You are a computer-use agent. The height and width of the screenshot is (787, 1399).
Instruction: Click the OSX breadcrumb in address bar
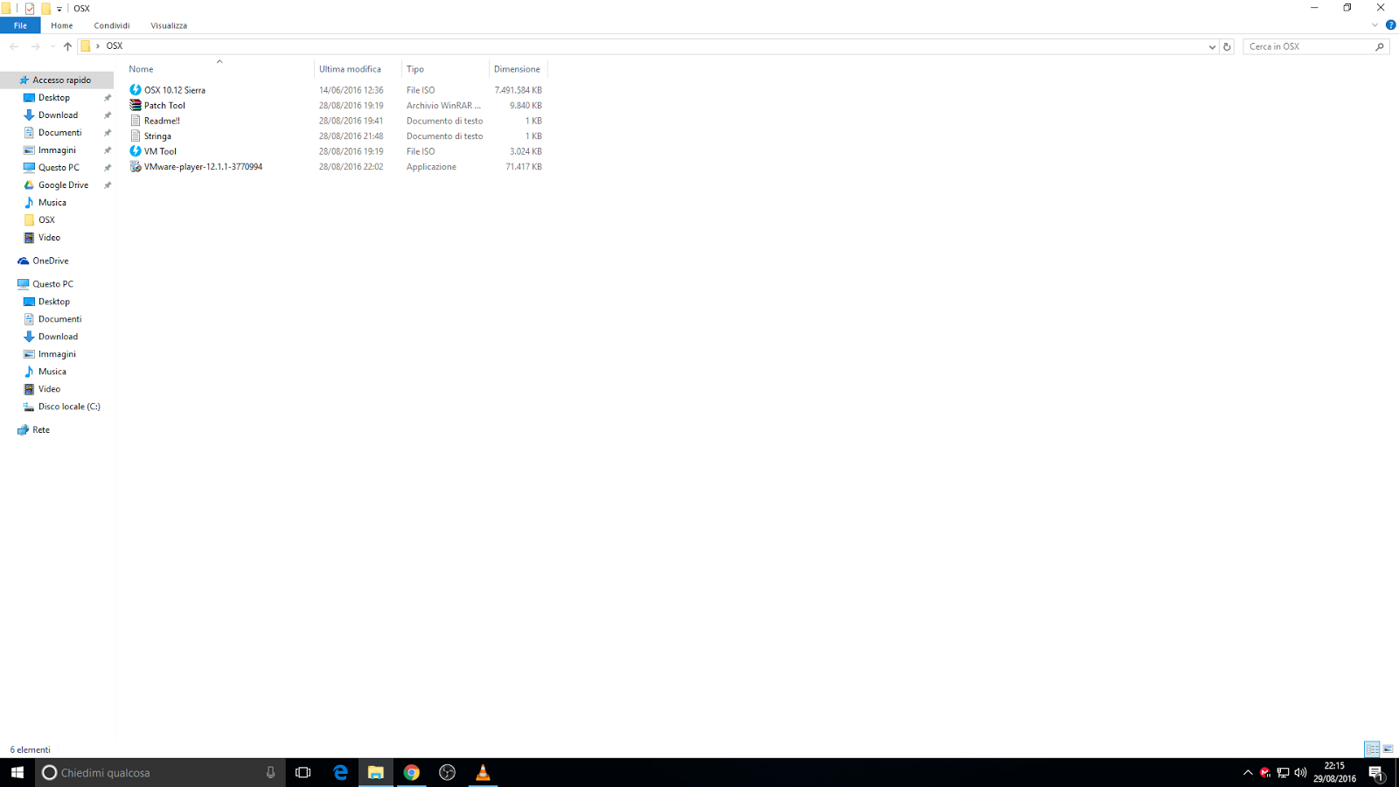point(115,46)
